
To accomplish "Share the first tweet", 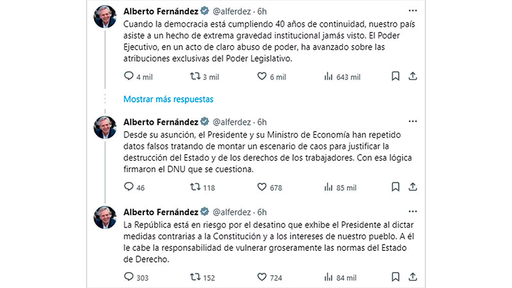I will [413, 76].
